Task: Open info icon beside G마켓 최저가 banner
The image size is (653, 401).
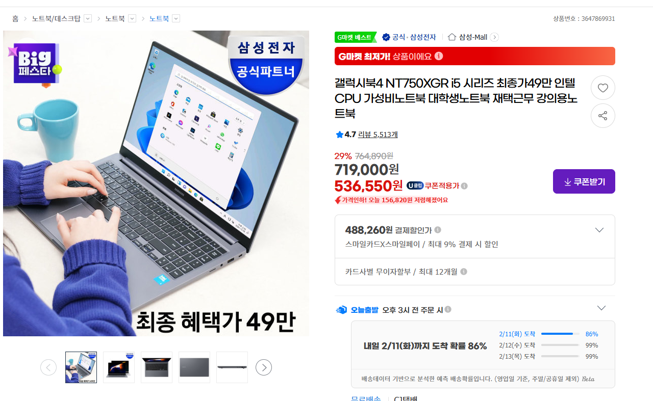Action: tap(439, 56)
